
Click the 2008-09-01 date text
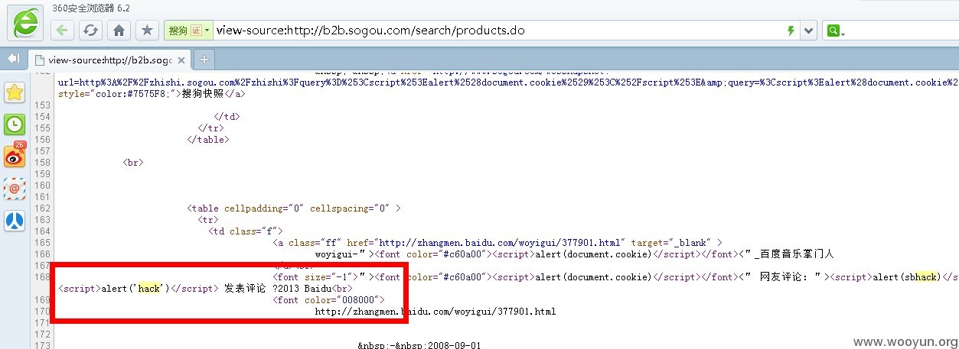pyautogui.click(x=453, y=346)
